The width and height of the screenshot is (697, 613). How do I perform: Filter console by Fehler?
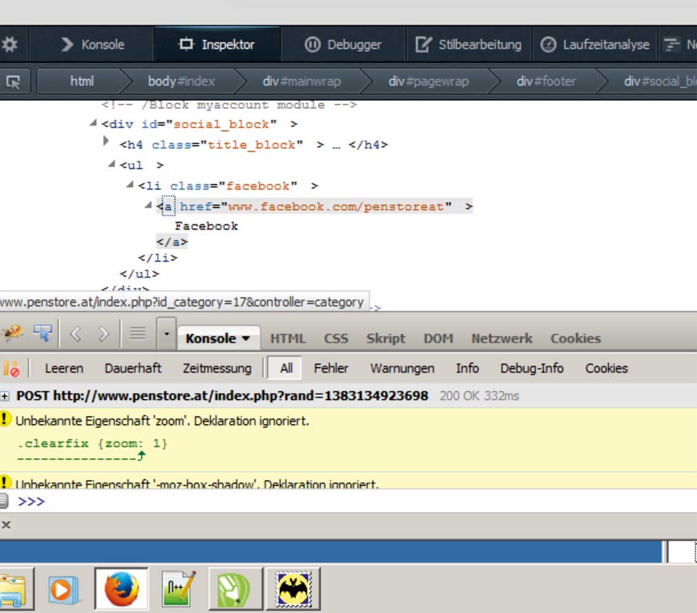coord(330,368)
